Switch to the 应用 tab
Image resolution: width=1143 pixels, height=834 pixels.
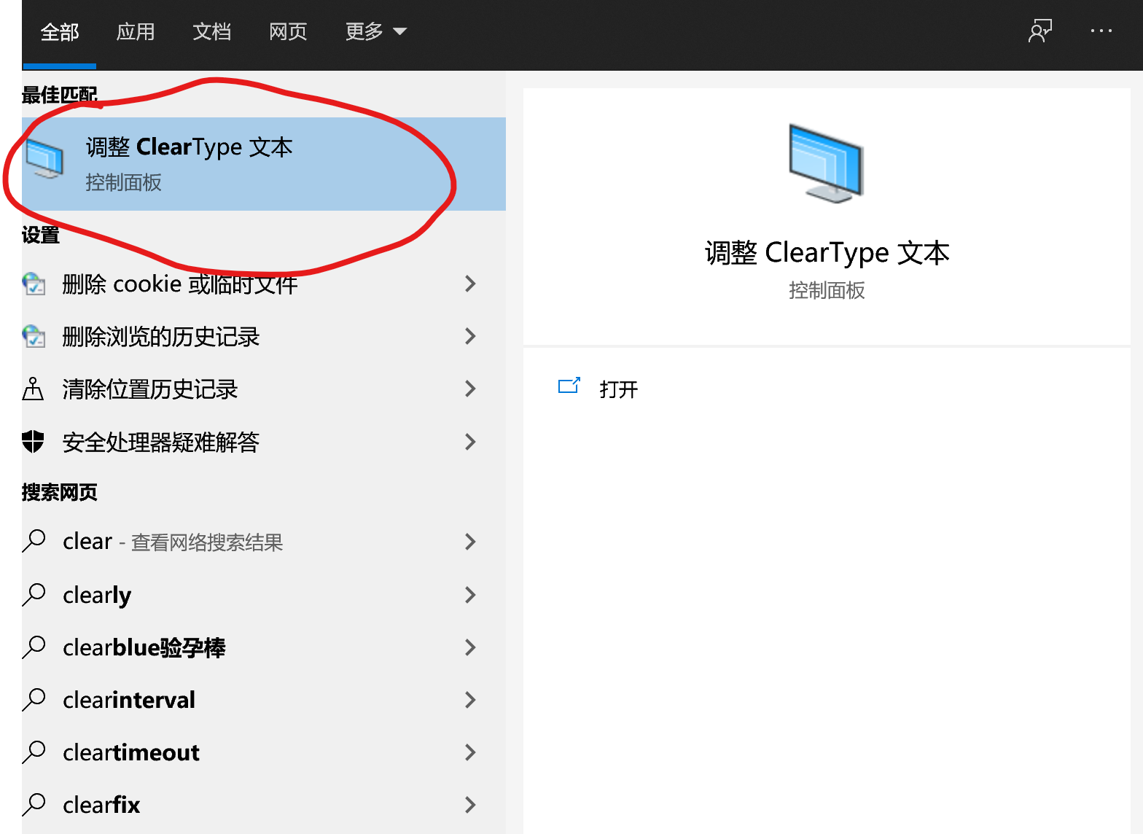[x=136, y=32]
